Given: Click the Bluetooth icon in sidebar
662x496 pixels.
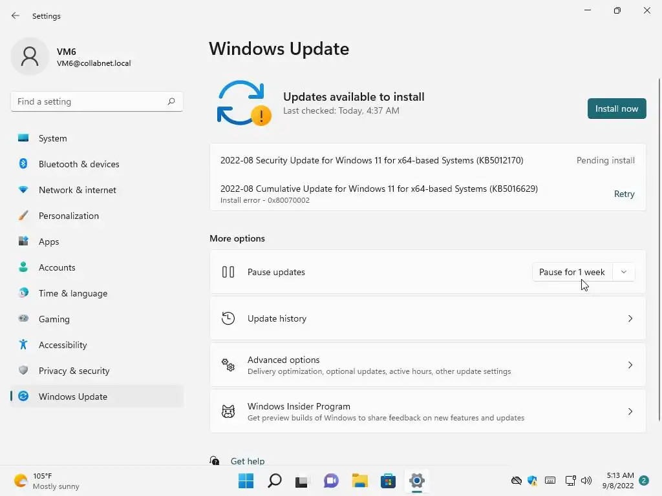Looking at the screenshot, I should click(x=23, y=163).
